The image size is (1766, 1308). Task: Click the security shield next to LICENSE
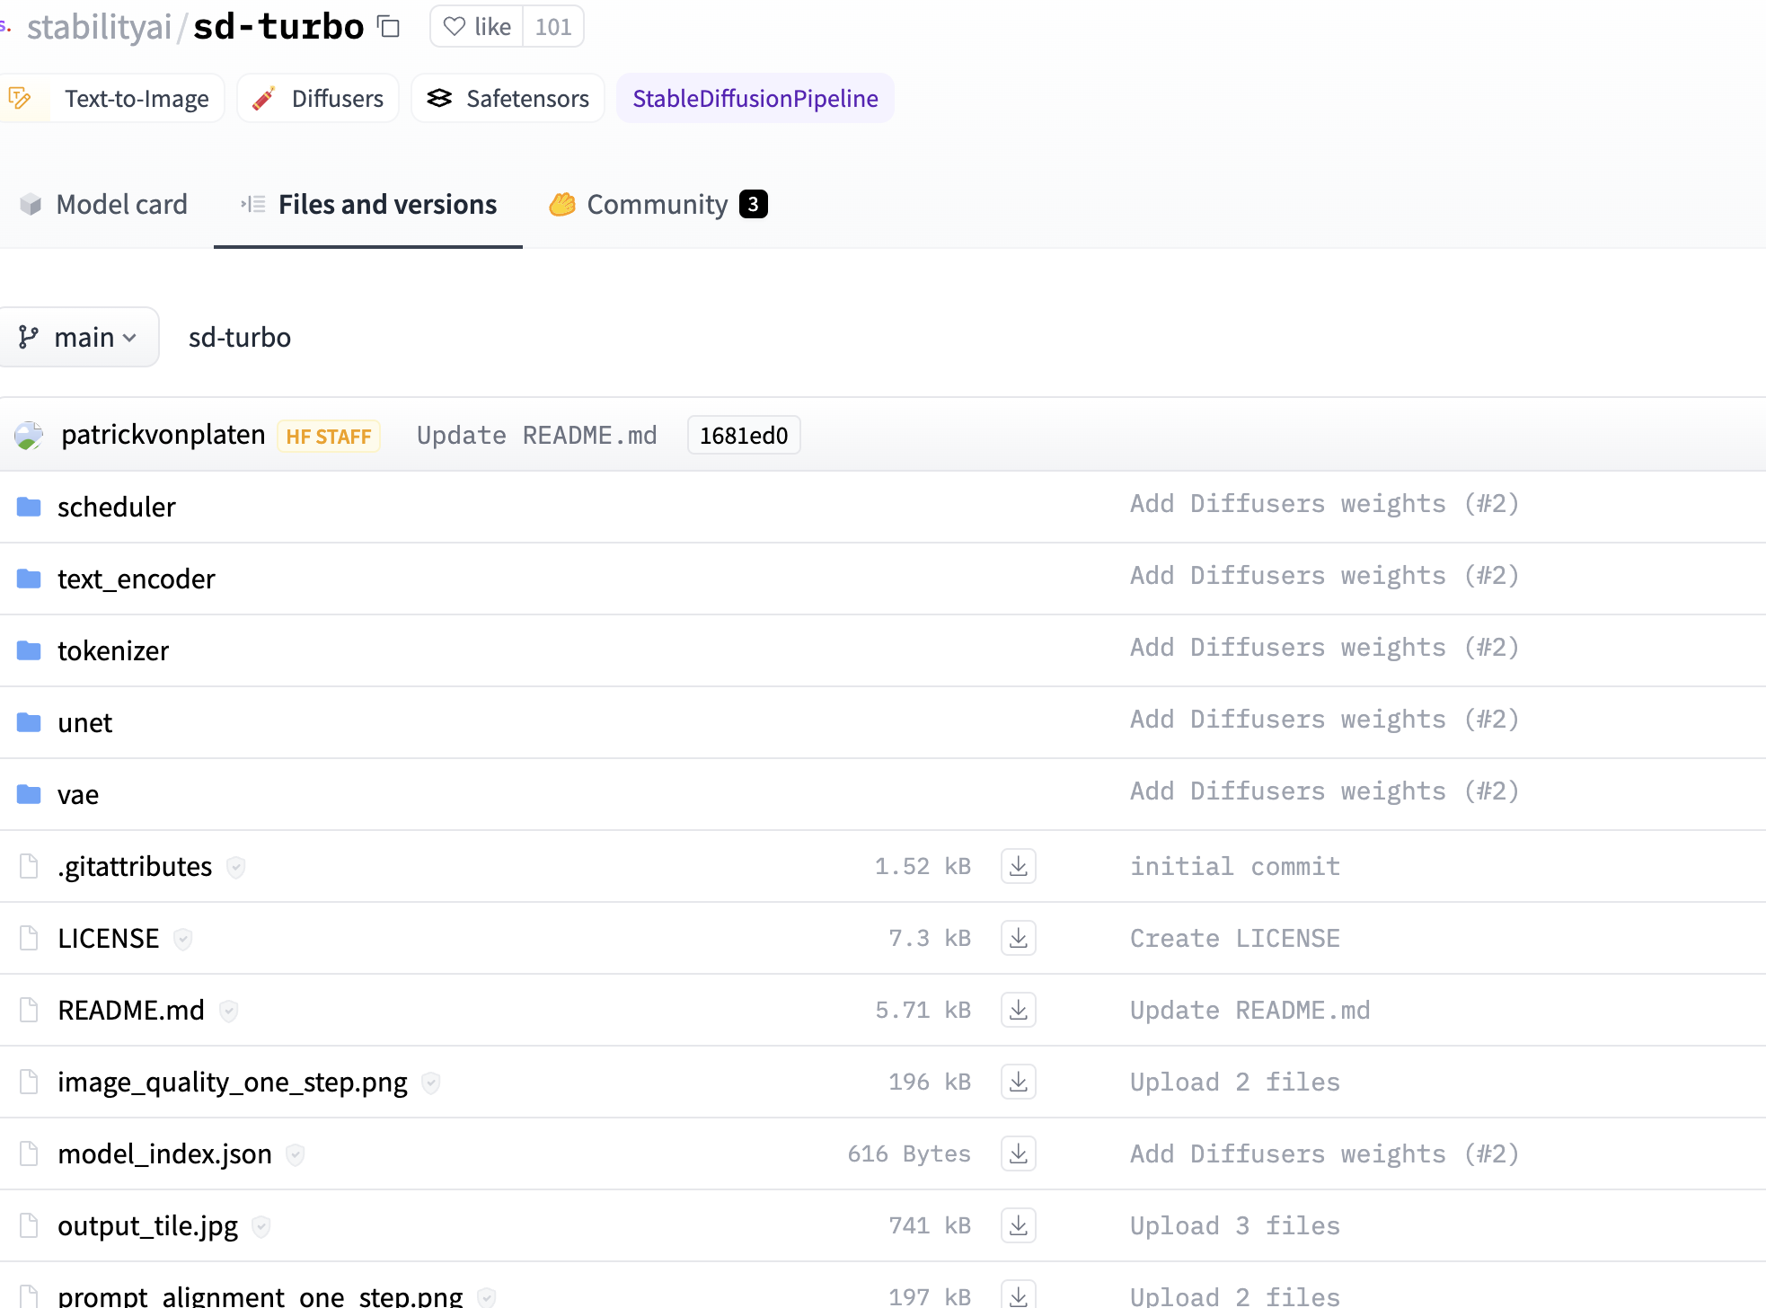coord(183,940)
